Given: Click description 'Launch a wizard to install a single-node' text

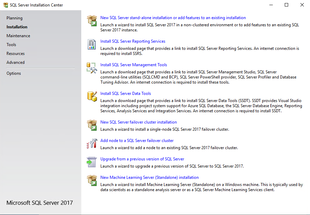Looking at the screenshot, I should point(165,129).
